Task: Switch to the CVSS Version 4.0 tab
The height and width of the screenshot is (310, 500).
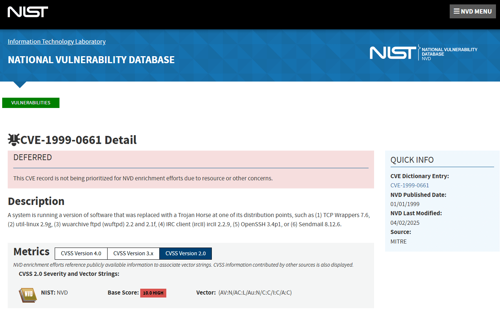Action: (x=81, y=253)
